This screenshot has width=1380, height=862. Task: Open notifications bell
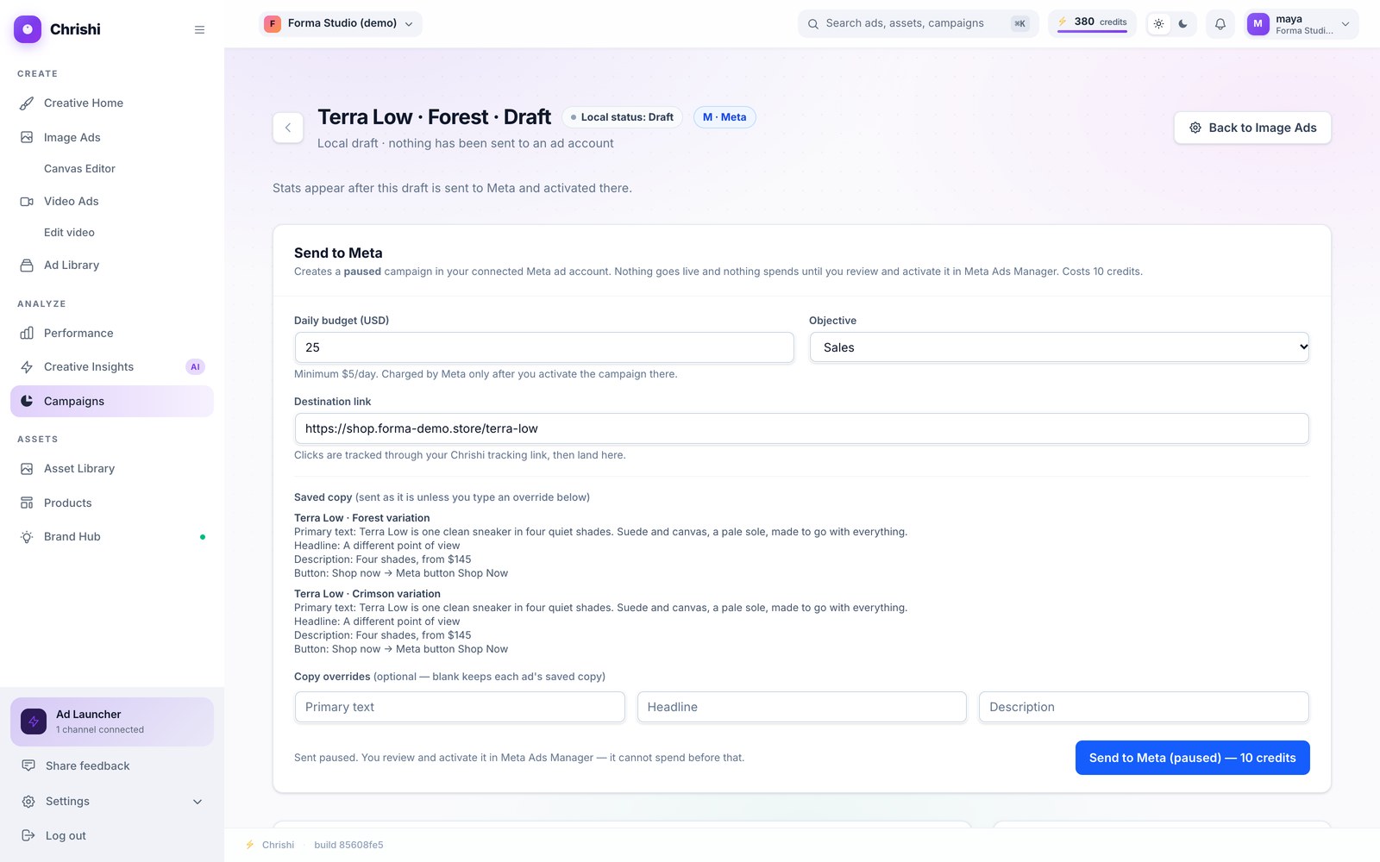[1220, 24]
